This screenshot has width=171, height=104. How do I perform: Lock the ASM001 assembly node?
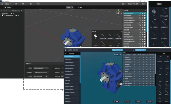pos(13,14)
